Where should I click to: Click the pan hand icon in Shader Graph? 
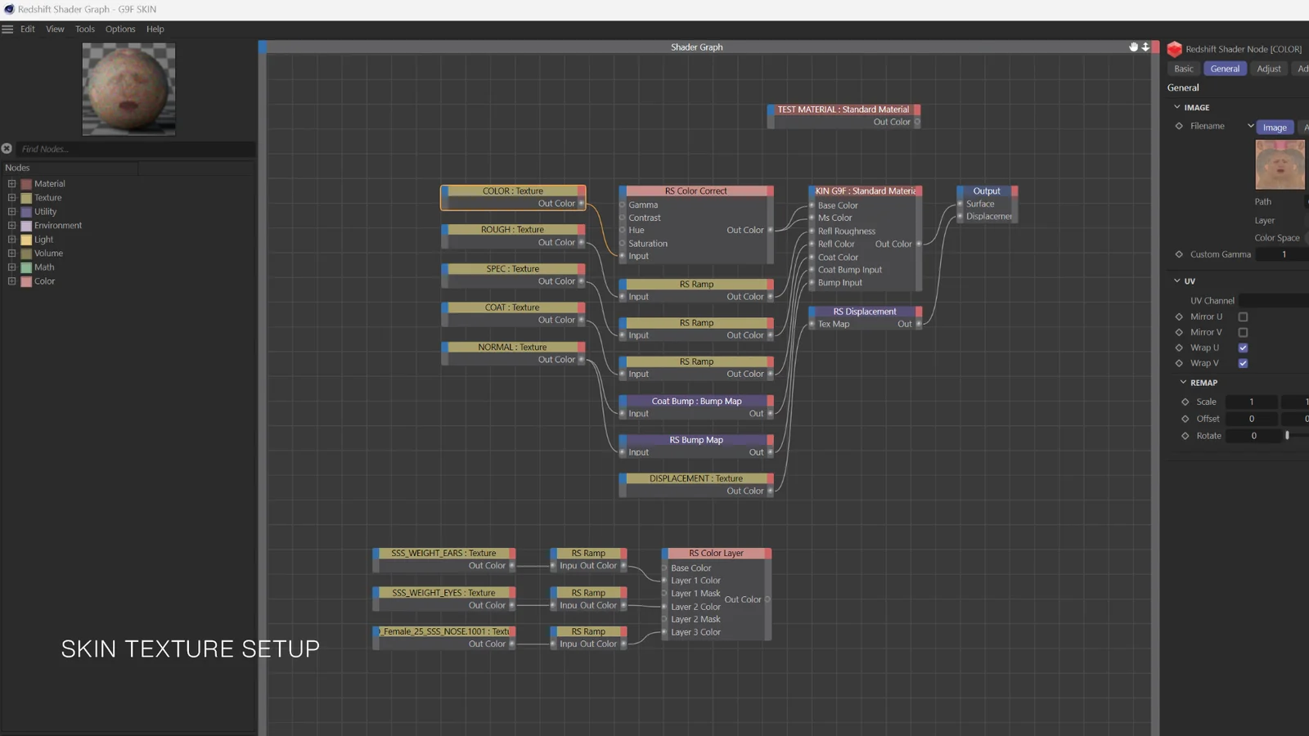click(x=1133, y=47)
